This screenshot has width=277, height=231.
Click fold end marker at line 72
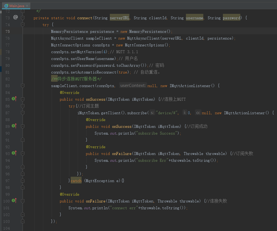click(23, 11)
